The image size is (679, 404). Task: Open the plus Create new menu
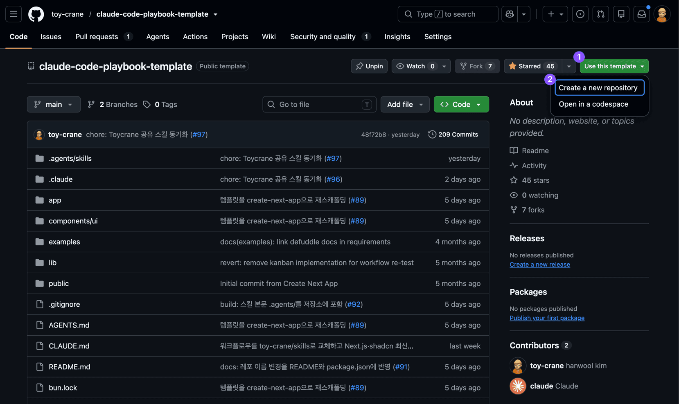(x=555, y=14)
